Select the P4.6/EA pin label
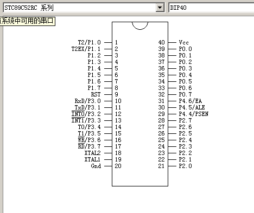The width and height of the screenshot is (254, 213). pos(190,101)
